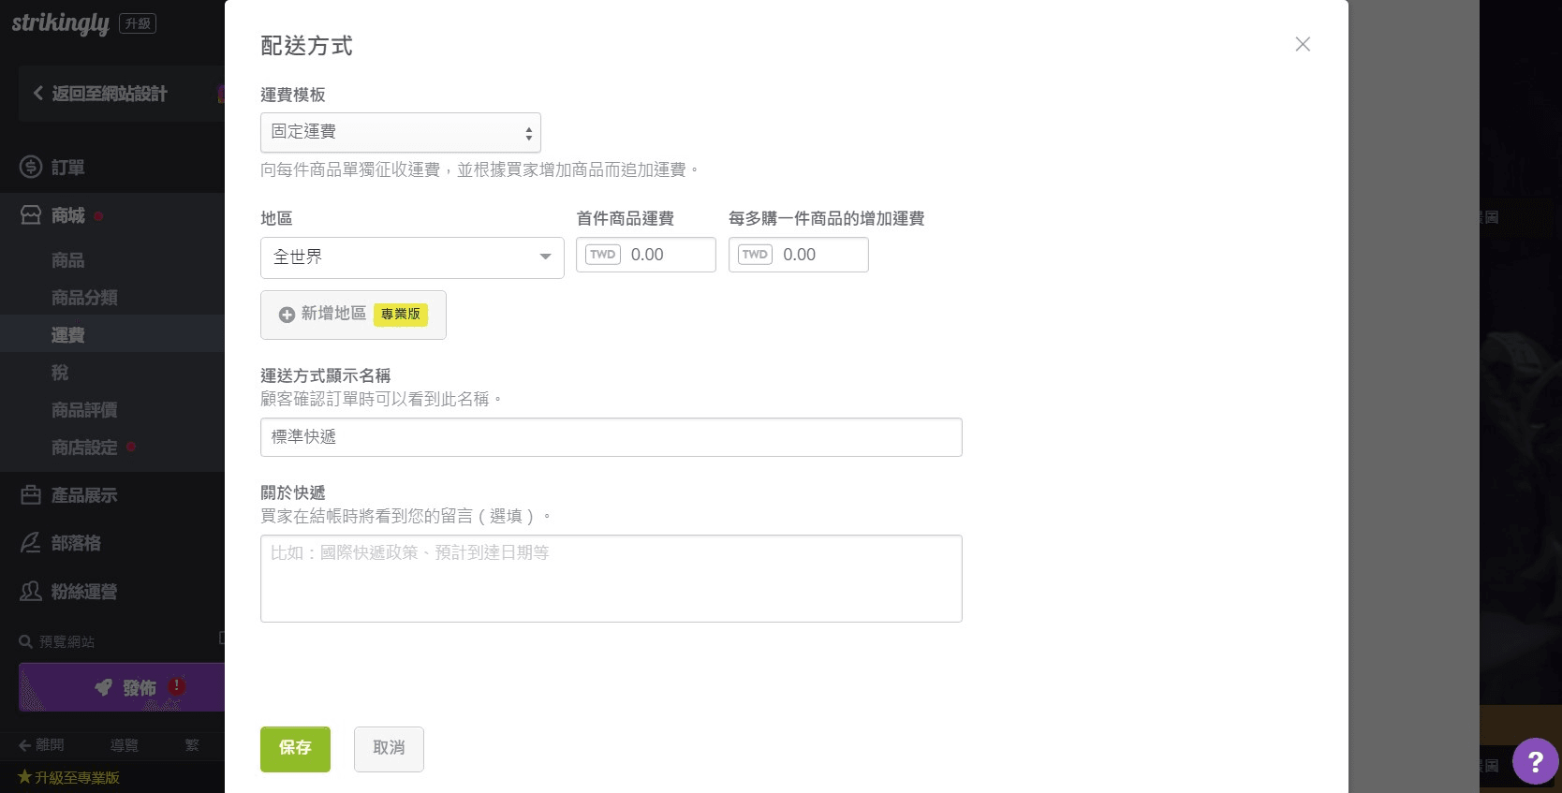Open the 運費模板 dropdown set to 固定運費

point(400,132)
